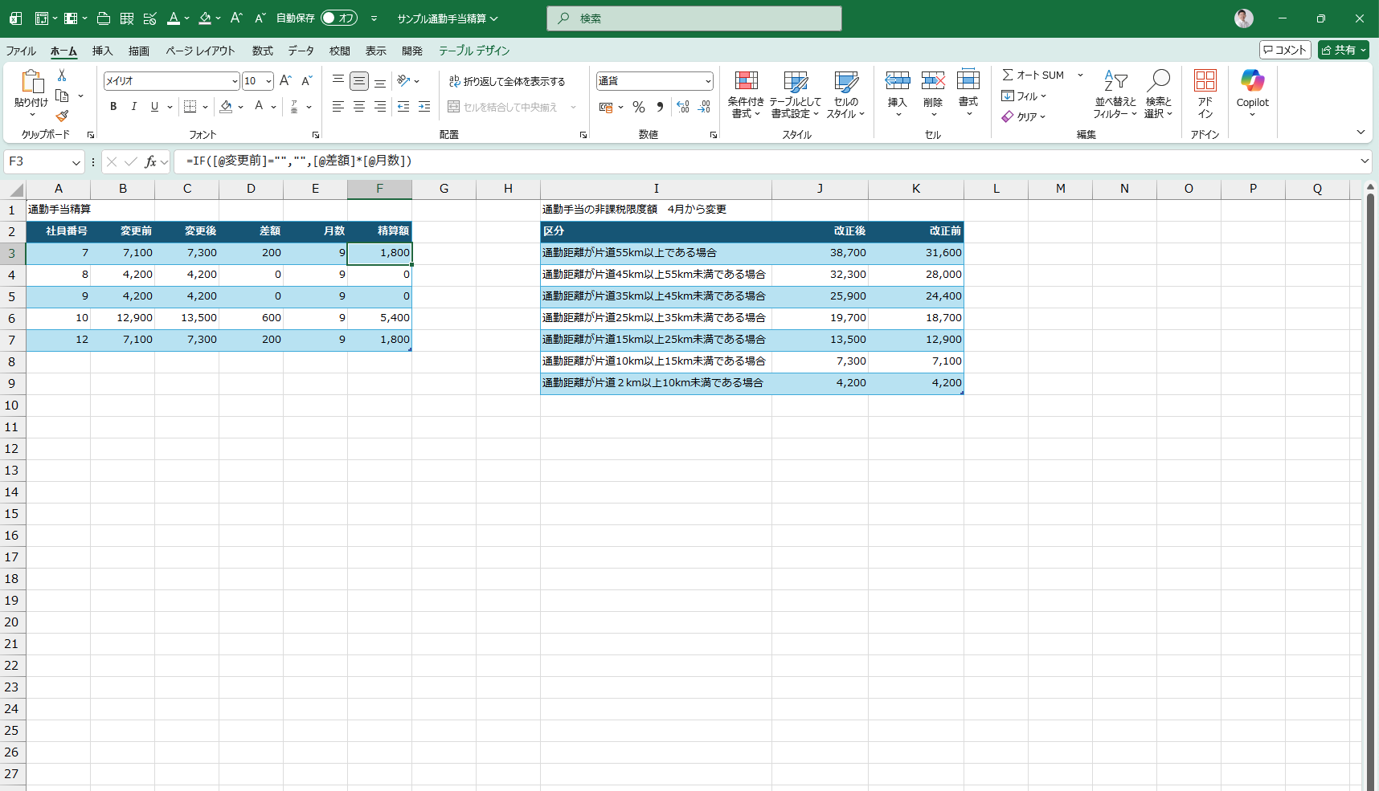This screenshot has height=791, width=1379.
Task: Click the Increase Indent icon
Action: [424, 107]
